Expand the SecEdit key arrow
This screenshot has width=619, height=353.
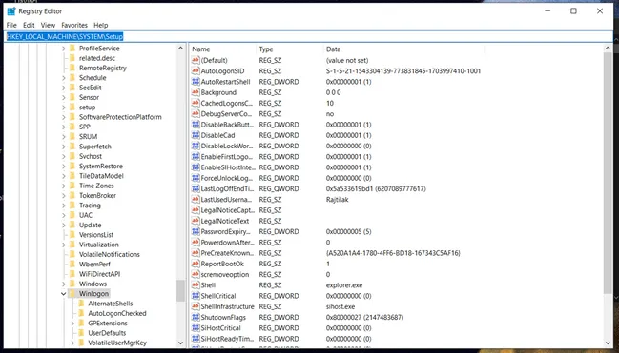coord(64,88)
